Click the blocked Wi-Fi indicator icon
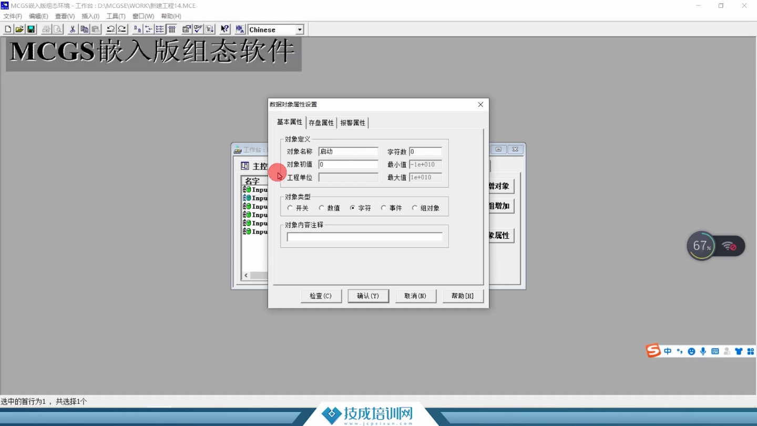 (729, 246)
